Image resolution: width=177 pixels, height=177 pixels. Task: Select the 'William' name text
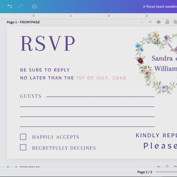tap(166, 69)
